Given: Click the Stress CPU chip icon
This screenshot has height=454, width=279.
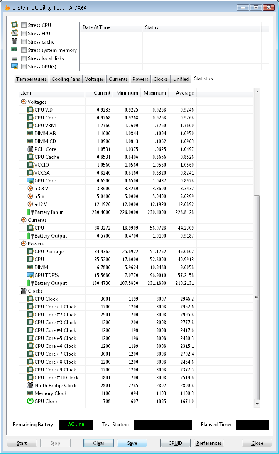Looking at the screenshot, I should 15,25.
